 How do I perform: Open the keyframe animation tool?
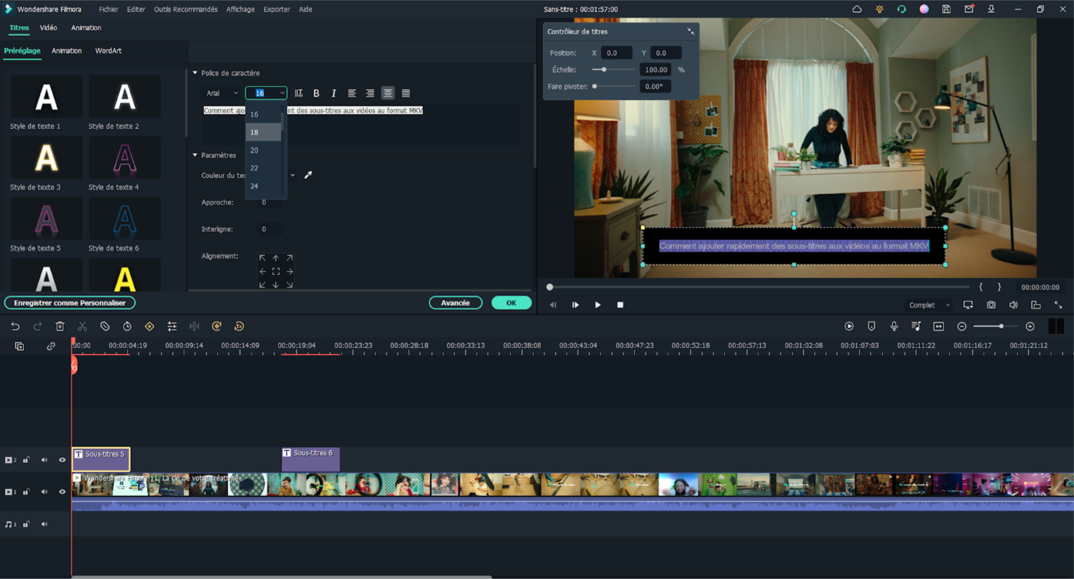[149, 326]
